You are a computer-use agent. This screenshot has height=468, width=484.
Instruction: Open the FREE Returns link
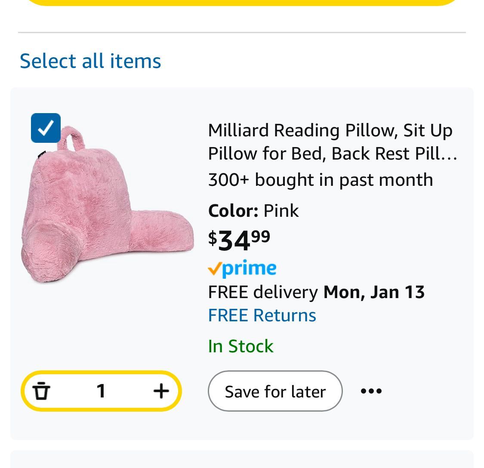(262, 315)
